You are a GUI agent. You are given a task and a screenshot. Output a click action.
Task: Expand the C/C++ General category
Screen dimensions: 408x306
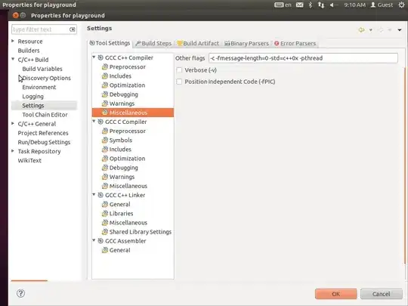tap(13, 123)
